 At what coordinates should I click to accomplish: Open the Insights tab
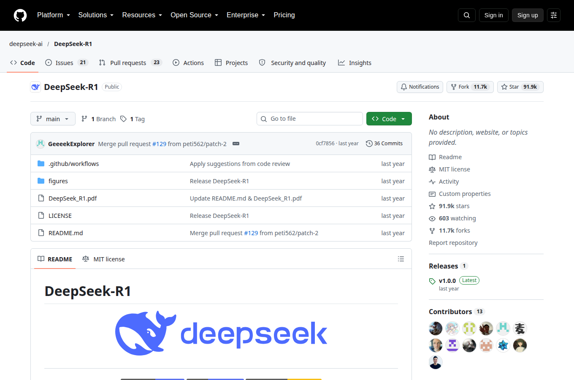[x=355, y=62]
